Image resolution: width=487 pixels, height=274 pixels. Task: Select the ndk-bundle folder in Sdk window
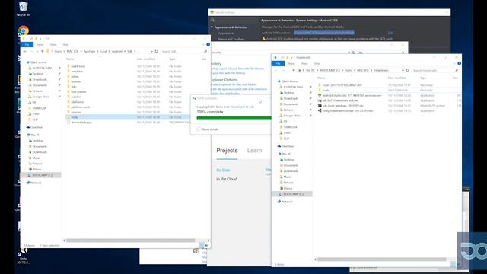[78, 91]
